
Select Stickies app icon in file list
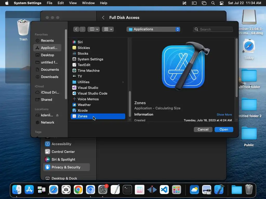[x=74, y=48]
